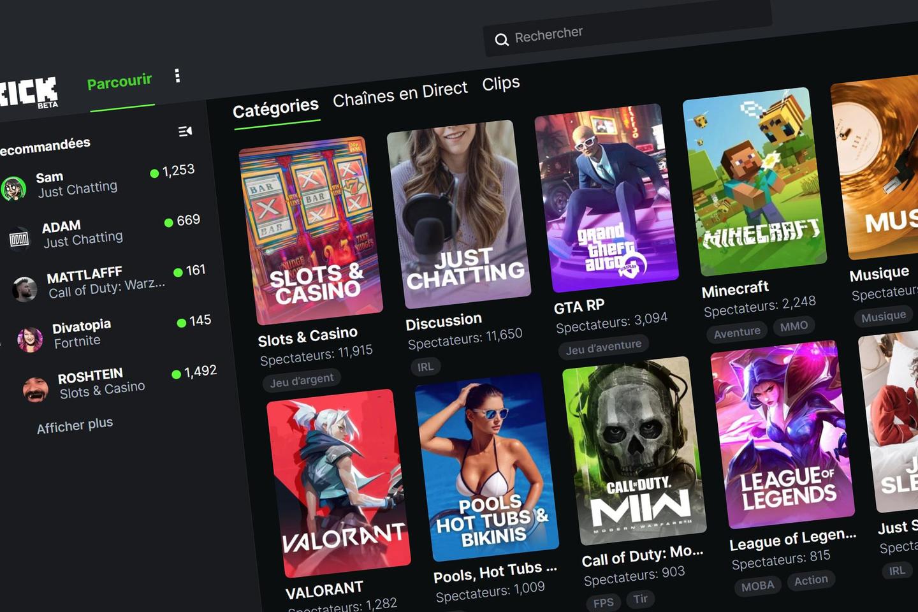Open MATTLAFFF stream name in sidebar
Viewport: 918px width, 612px height.
[x=84, y=275]
